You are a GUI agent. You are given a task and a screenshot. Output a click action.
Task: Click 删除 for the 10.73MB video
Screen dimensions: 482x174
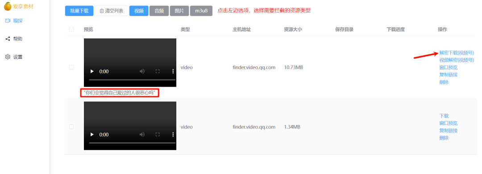tap(444, 82)
